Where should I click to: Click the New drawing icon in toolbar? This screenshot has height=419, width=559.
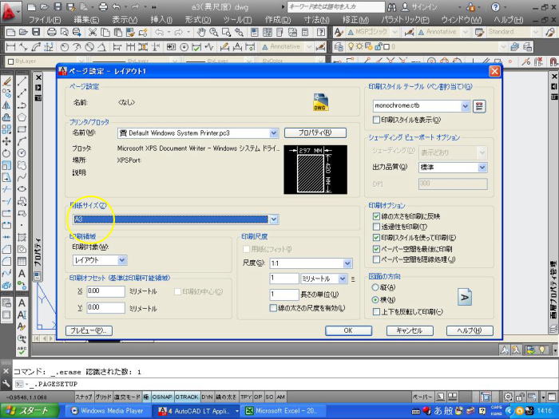(10, 33)
